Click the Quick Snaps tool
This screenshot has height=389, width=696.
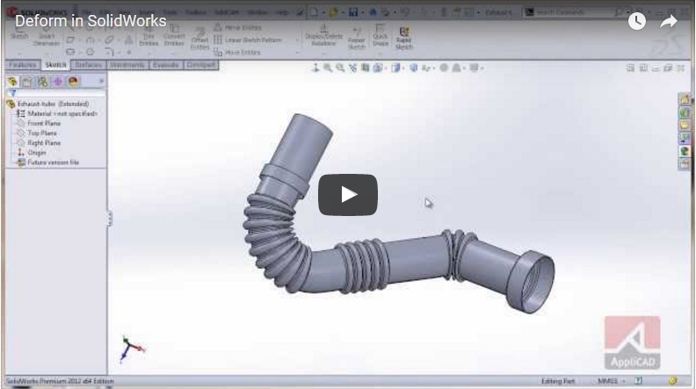[380, 36]
